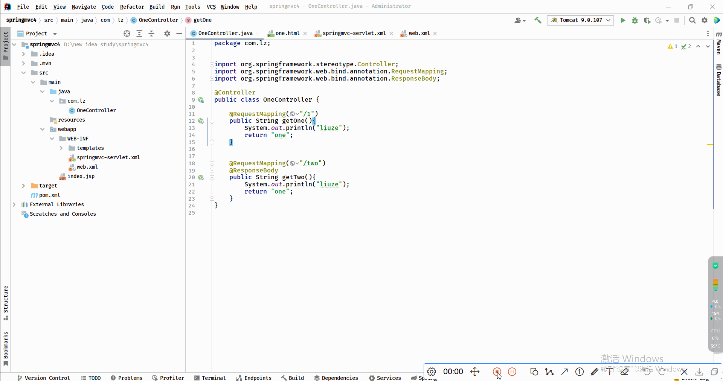
Task: Switch to the one.html tab
Action: (287, 33)
